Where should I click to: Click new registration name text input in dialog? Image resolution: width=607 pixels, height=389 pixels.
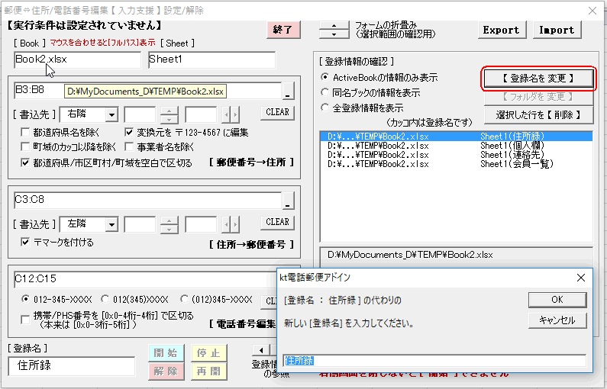434,361
